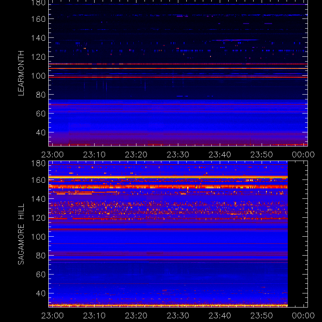Click the 140 tick label on Sagamore Hill axis
This screenshot has width=322, height=322.
point(38,199)
